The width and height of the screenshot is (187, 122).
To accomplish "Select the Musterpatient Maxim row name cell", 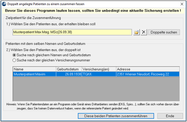I will click(x=35, y=74).
